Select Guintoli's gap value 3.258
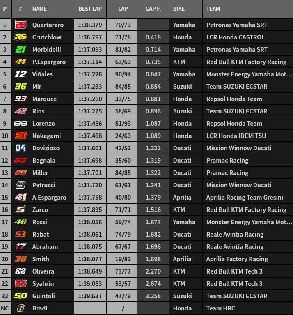This screenshot has width=293, height=315. coord(153,296)
